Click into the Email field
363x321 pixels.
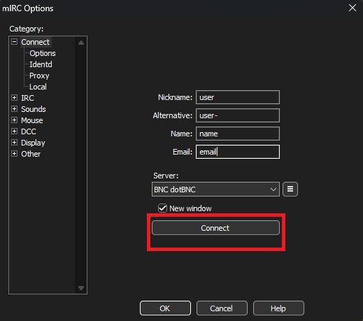pos(238,152)
